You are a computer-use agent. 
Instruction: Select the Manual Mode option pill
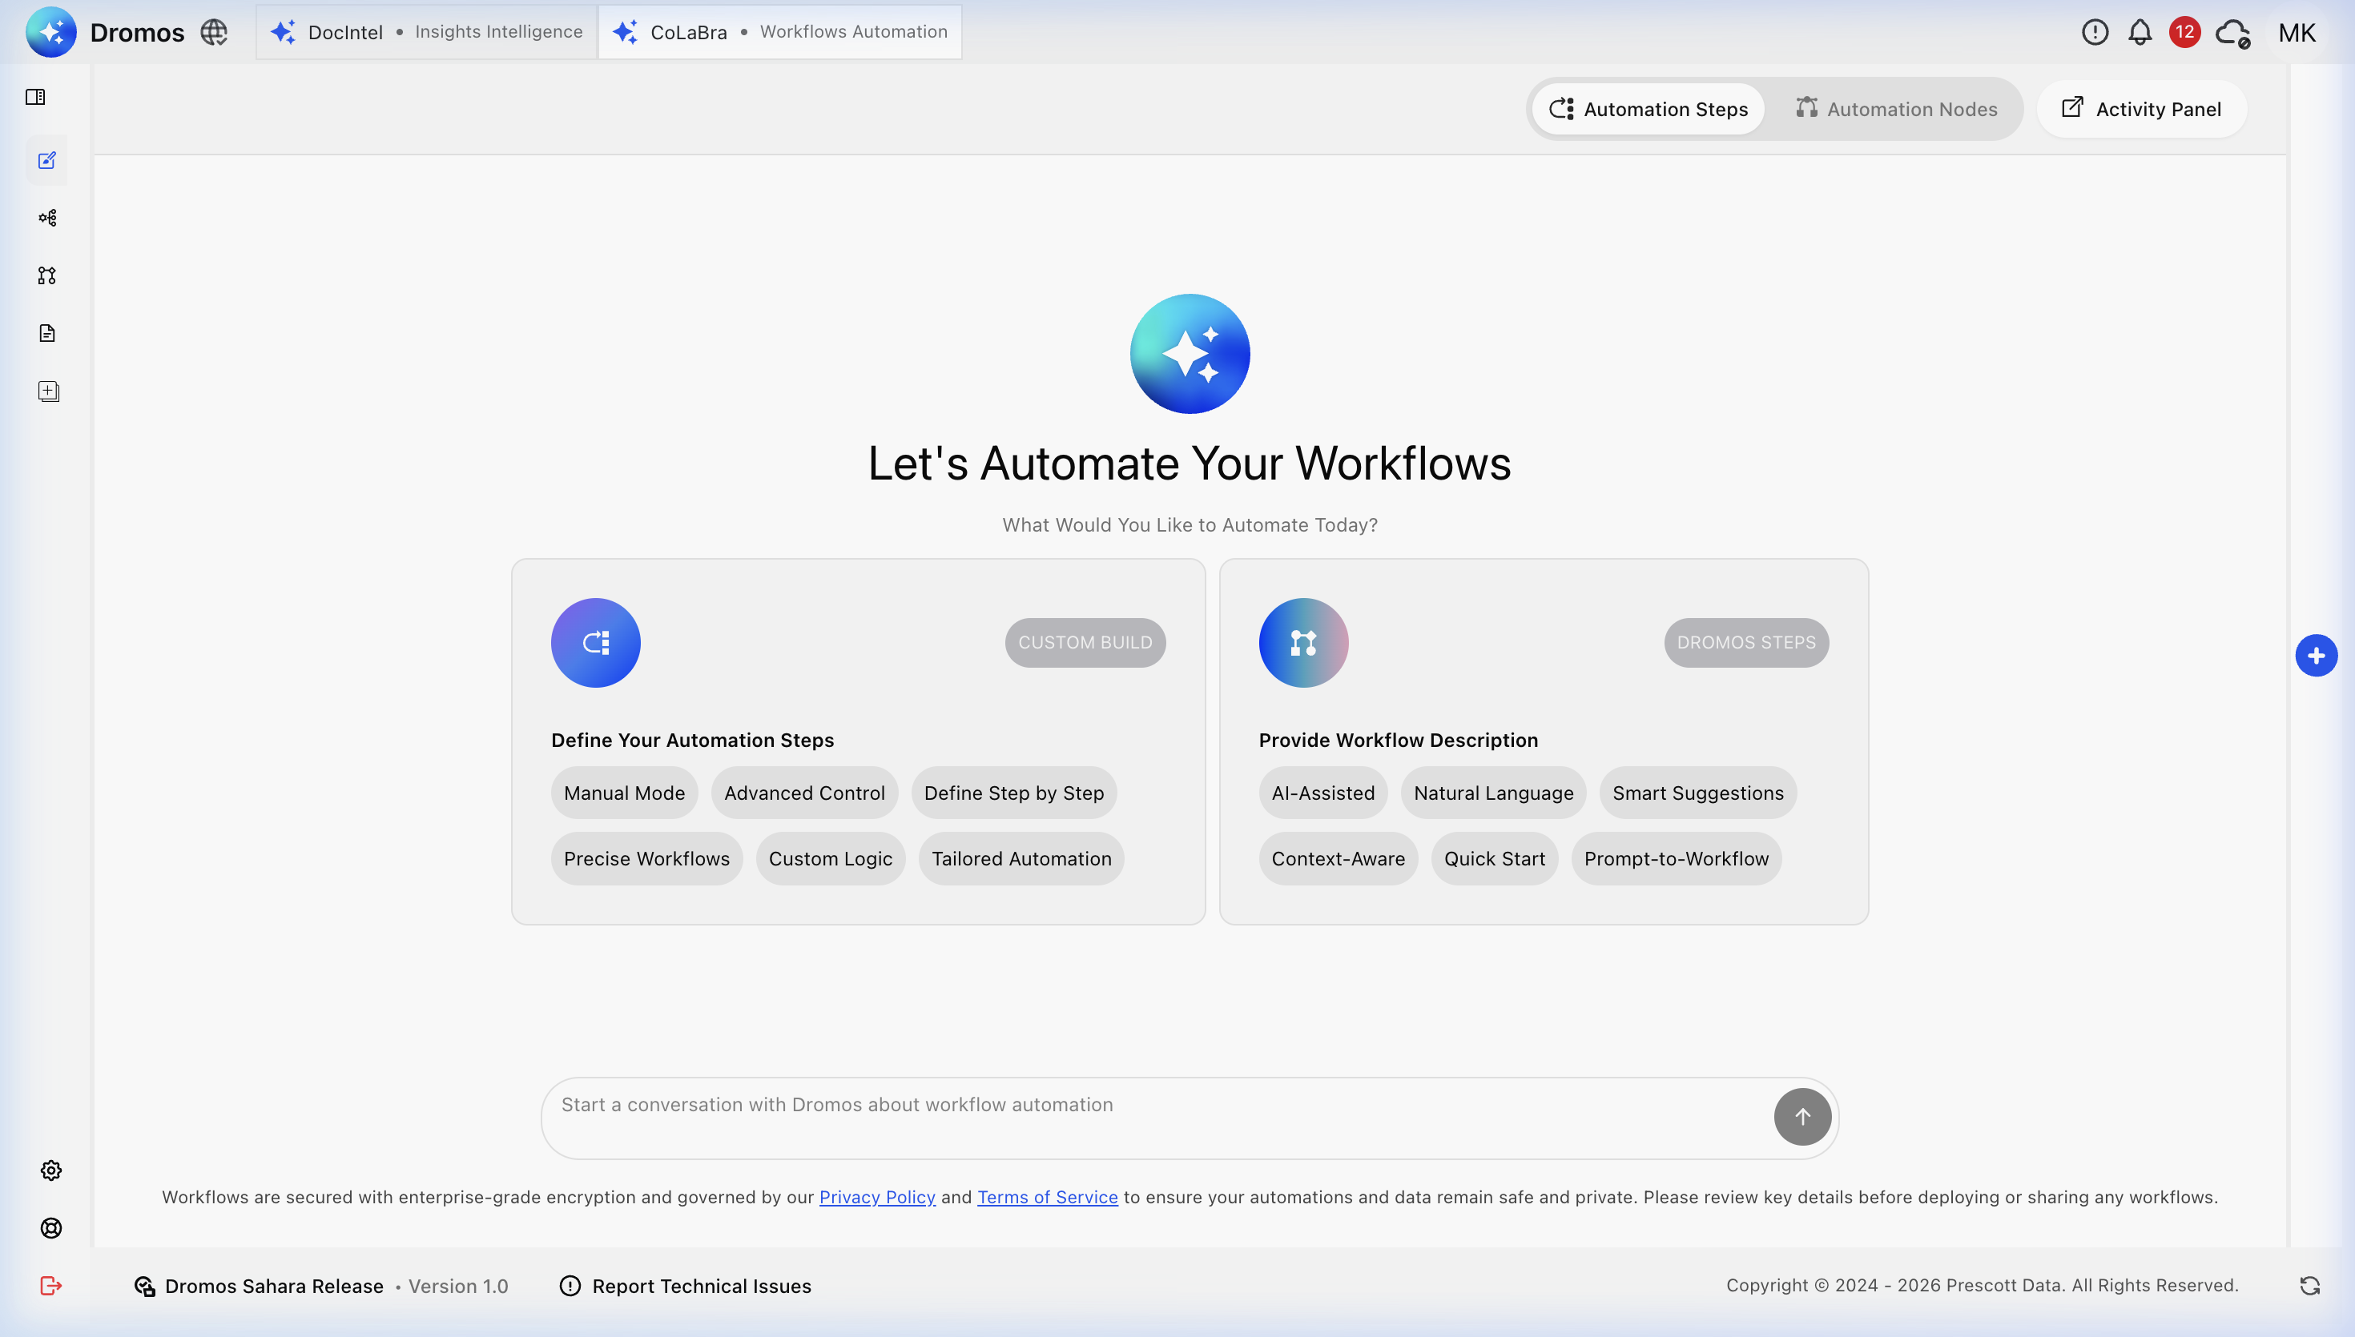[x=624, y=793]
